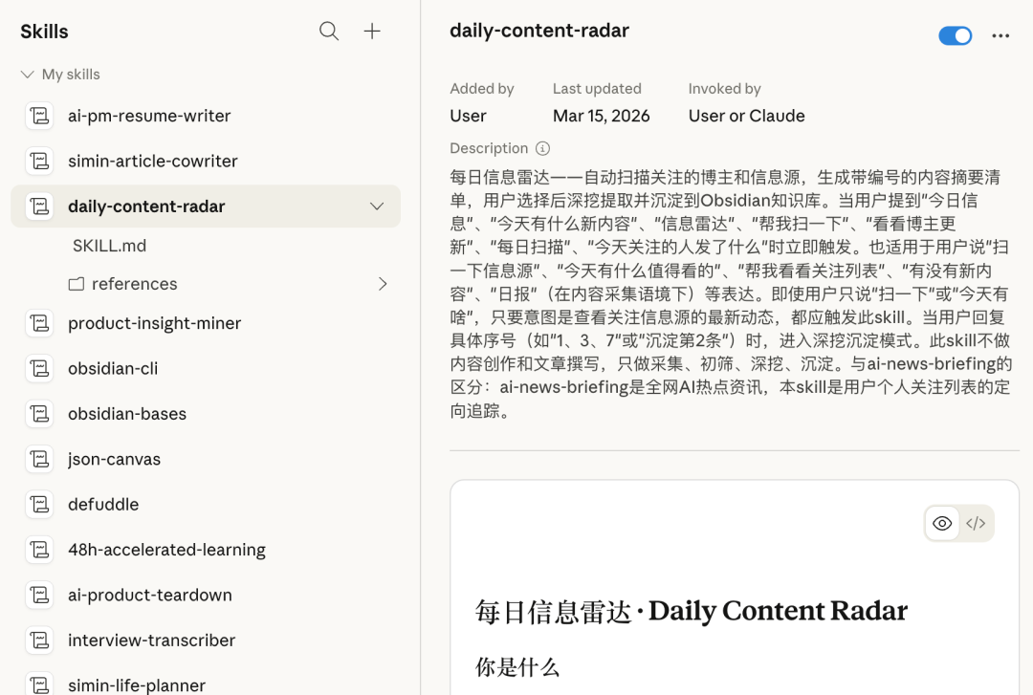Open the SKILL.md file

pyautogui.click(x=109, y=246)
